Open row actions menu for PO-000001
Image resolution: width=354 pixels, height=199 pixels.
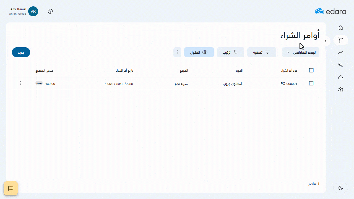tap(20, 83)
